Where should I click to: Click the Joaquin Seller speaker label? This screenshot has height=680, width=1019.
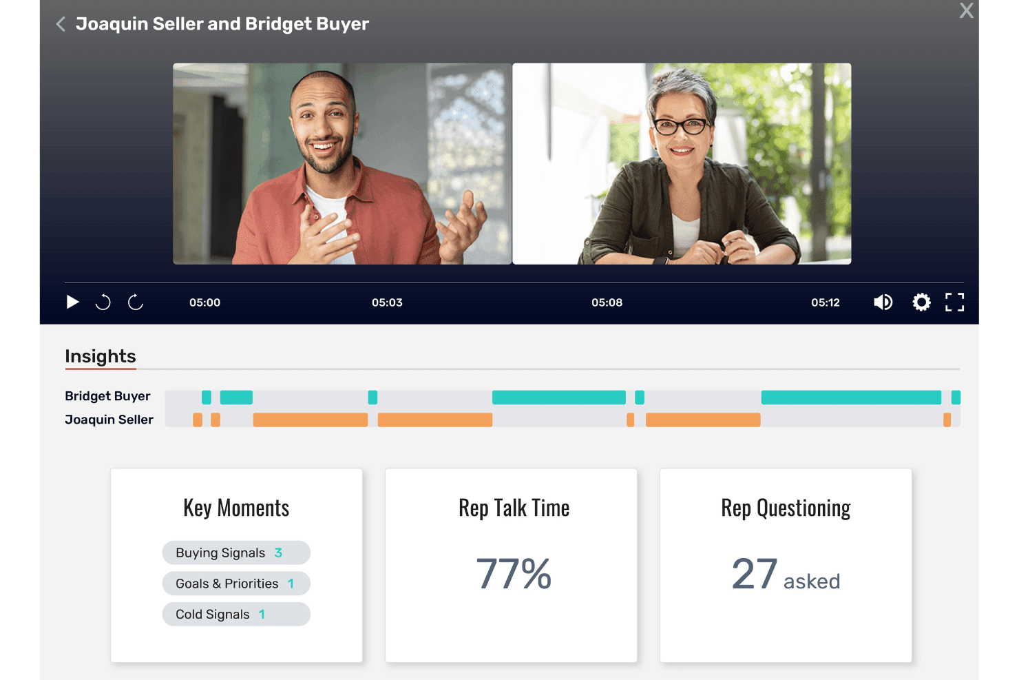109,420
